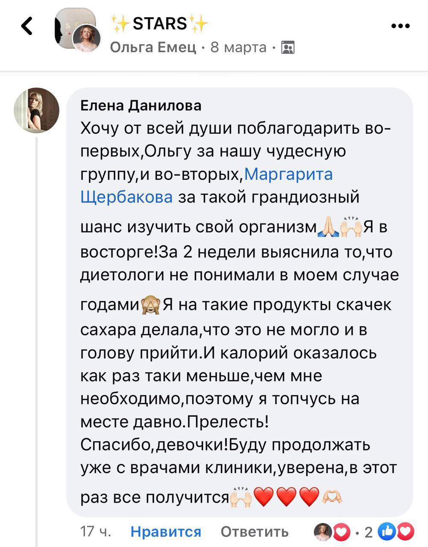Click the group audience icon beside the date
Screen dimensions: 428x547
coord(288,47)
